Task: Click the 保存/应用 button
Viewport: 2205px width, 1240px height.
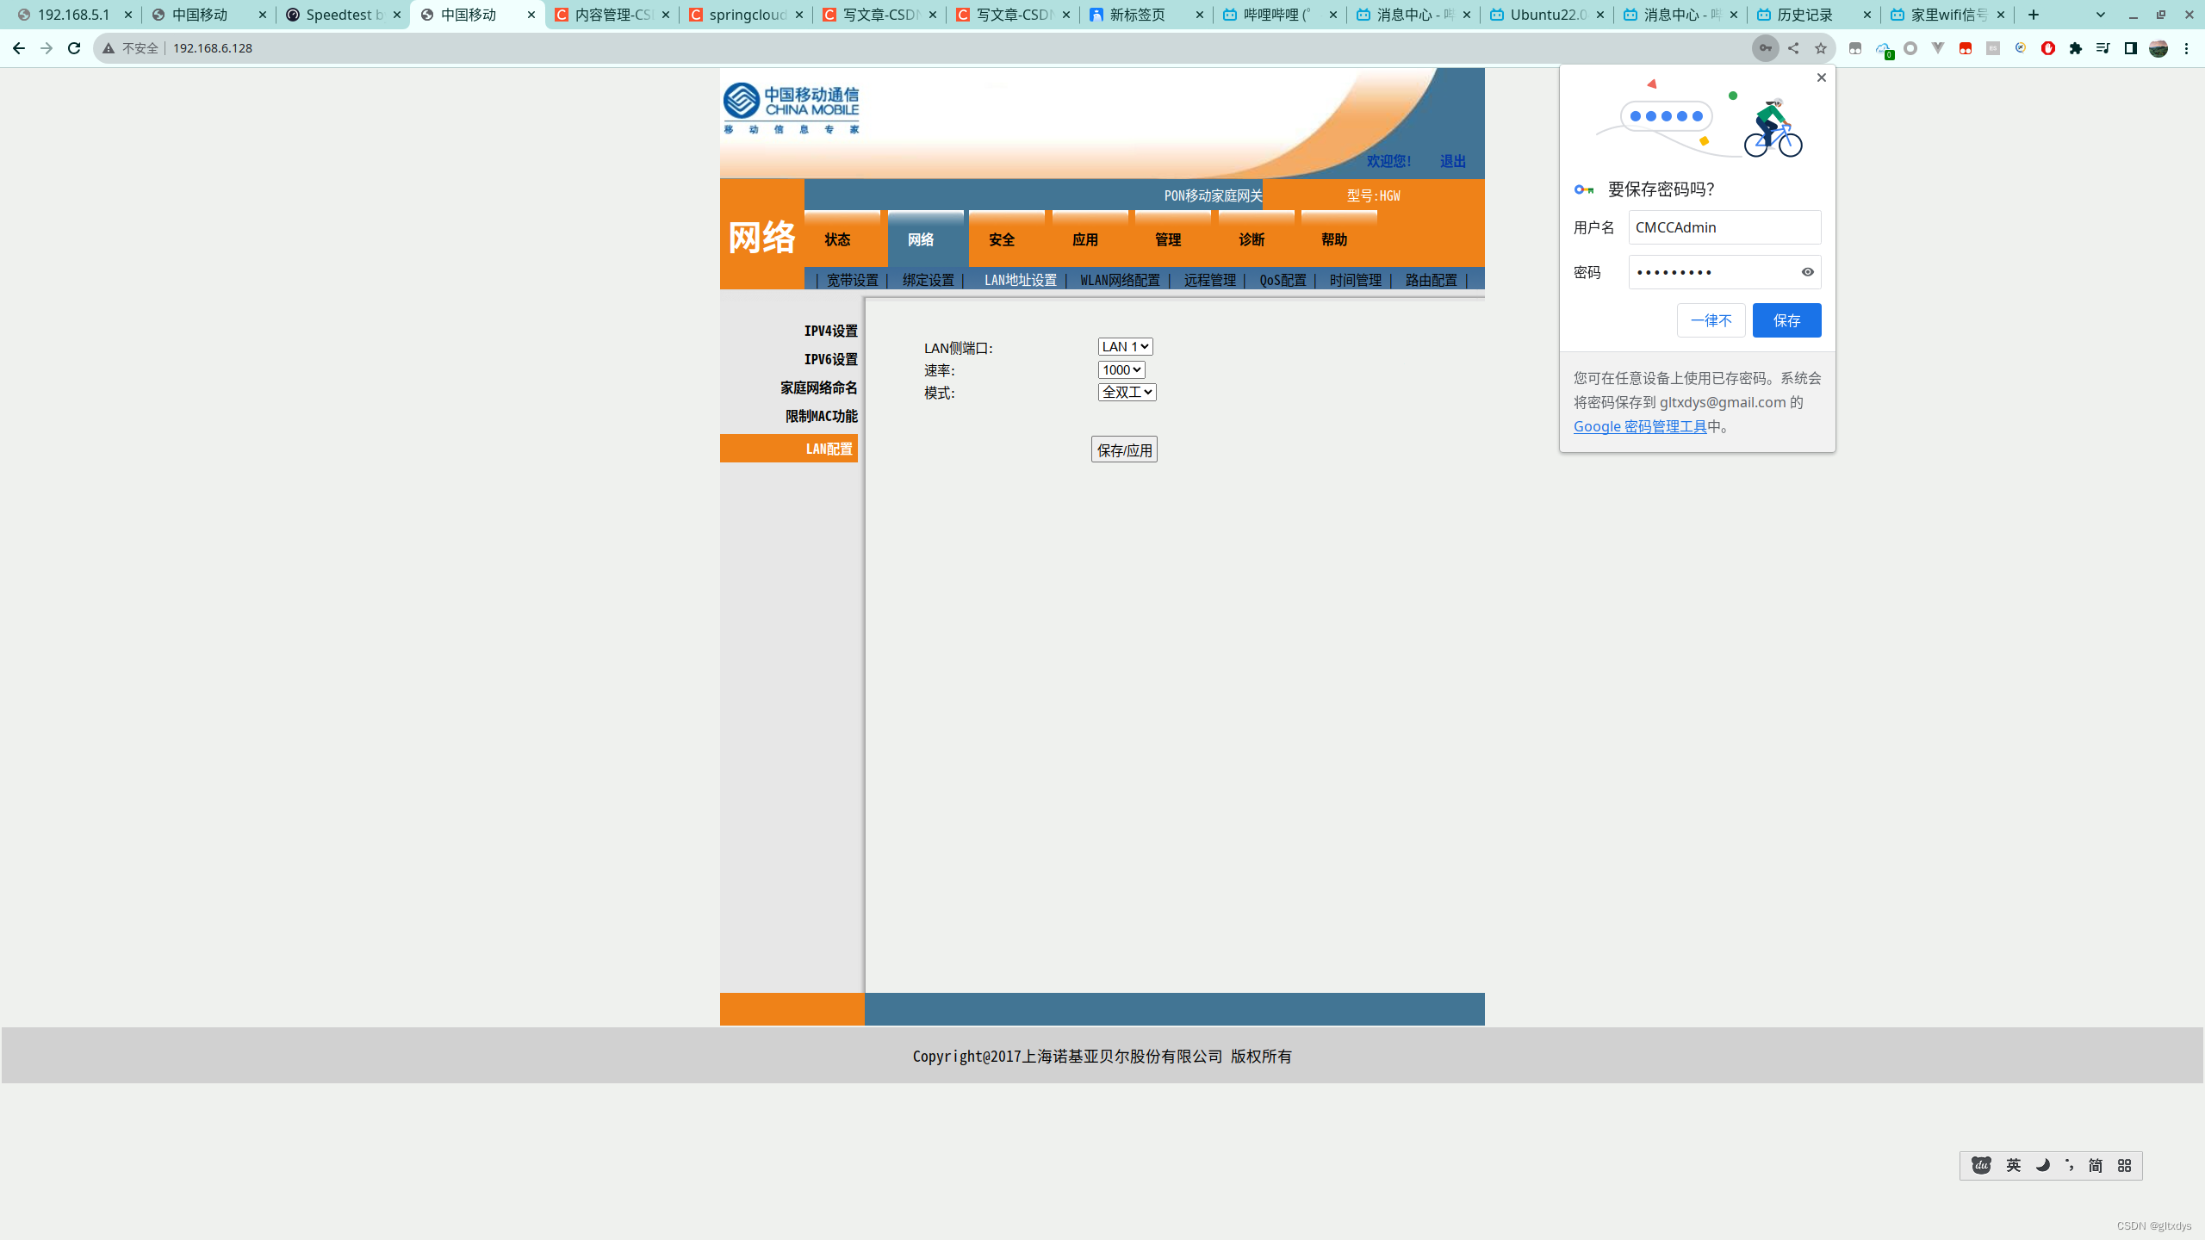Action: [x=1124, y=449]
